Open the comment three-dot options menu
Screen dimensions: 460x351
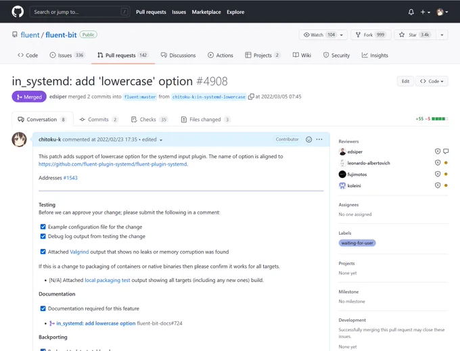click(x=319, y=139)
